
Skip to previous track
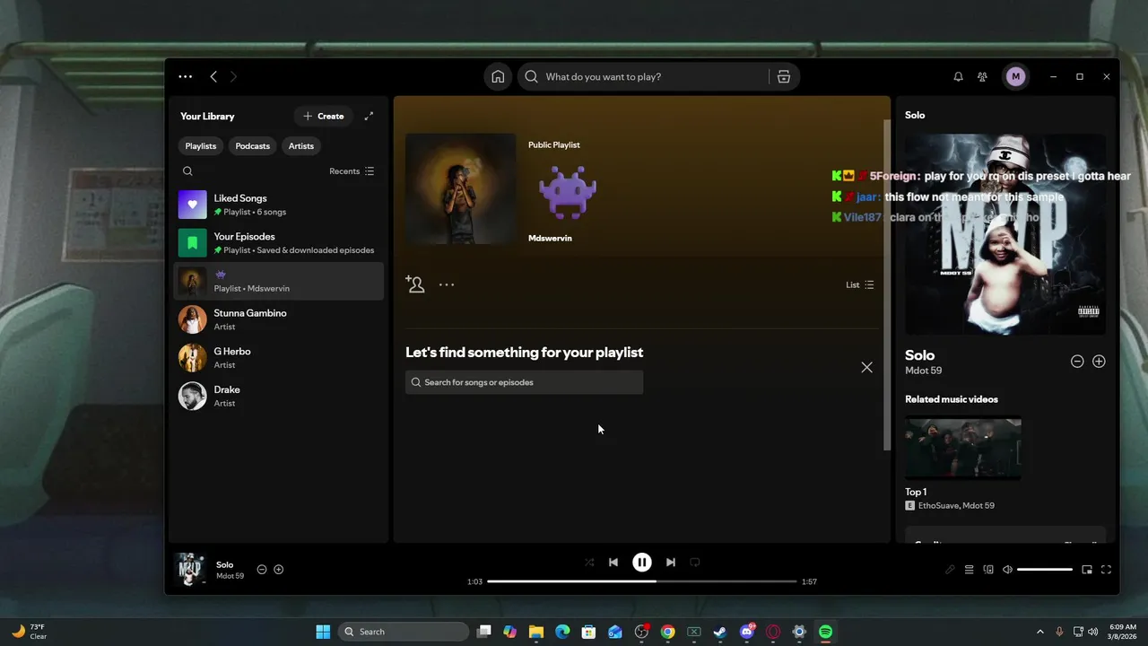[613, 563]
